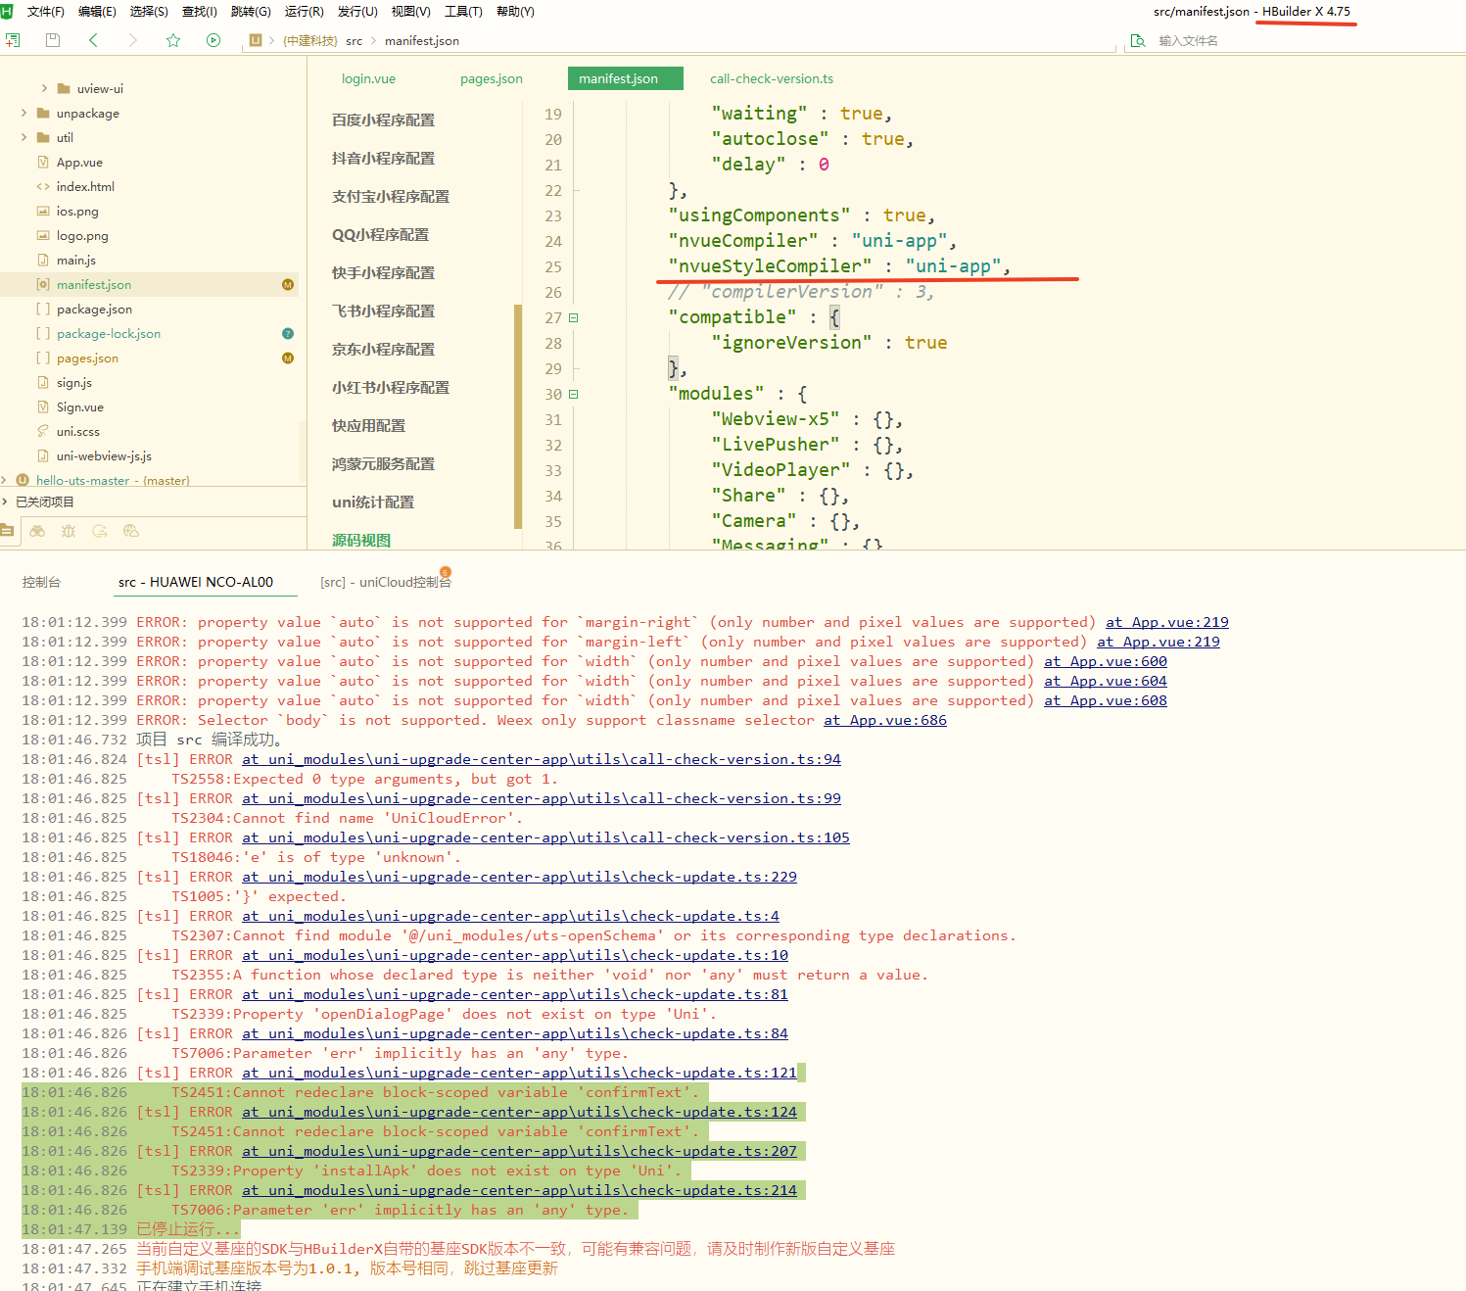Click the index.html file icon
Screen dimensions: 1466x1291
(43, 187)
